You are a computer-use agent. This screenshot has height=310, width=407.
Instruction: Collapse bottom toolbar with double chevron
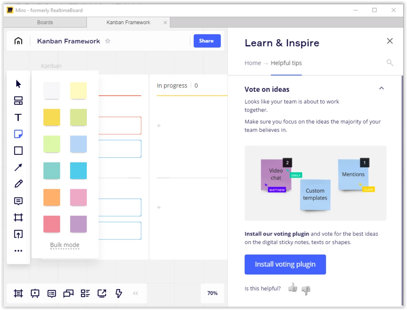click(136, 293)
